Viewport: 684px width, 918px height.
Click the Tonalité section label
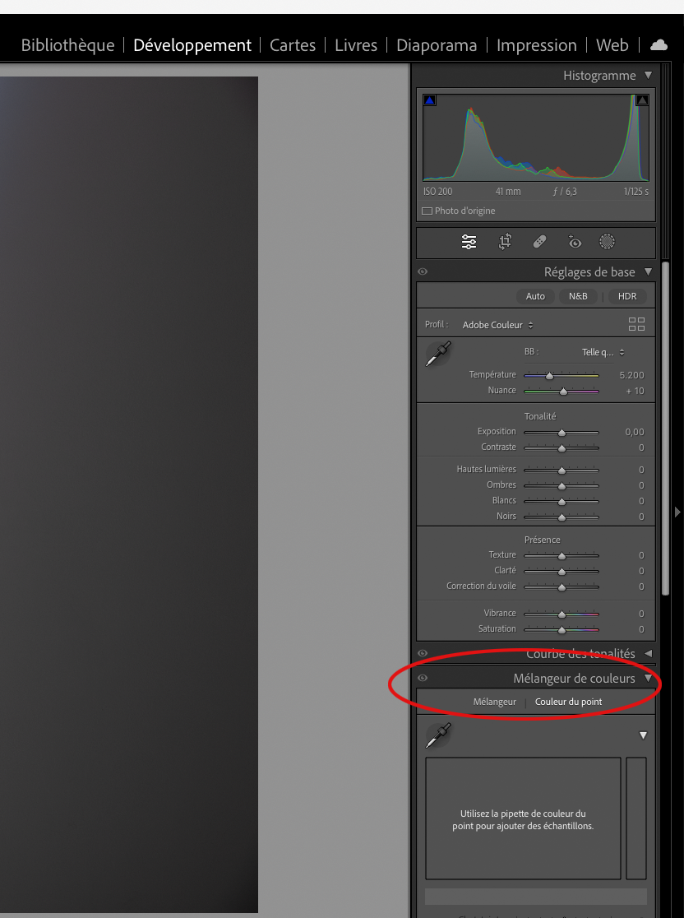tap(540, 416)
